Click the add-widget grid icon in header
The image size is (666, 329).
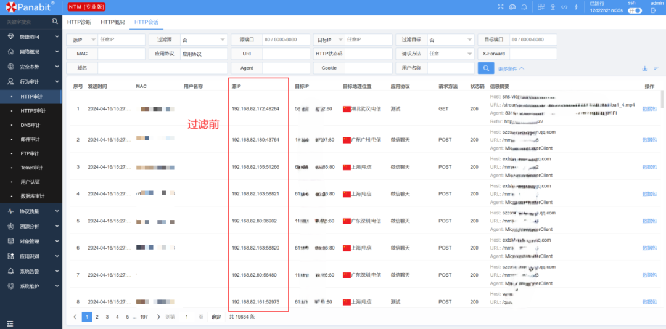point(541,7)
